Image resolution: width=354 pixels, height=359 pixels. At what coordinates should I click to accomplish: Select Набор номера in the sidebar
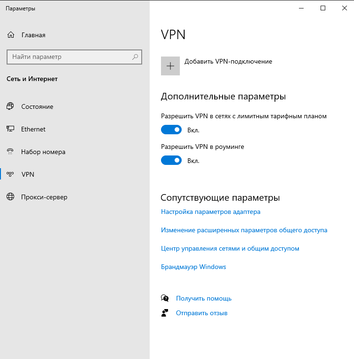click(x=43, y=152)
